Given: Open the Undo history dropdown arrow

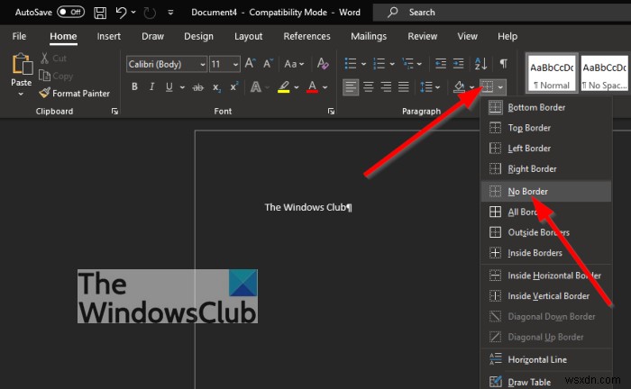Looking at the screenshot, I should (x=133, y=13).
